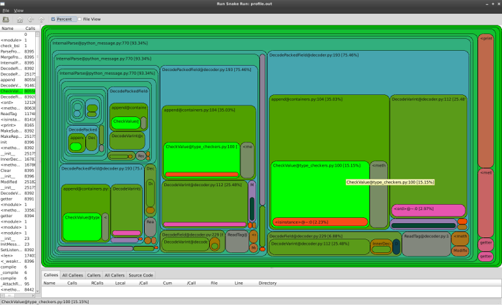Switch to the All Callees tab
The image size is (502, 305).
[72, 275]
